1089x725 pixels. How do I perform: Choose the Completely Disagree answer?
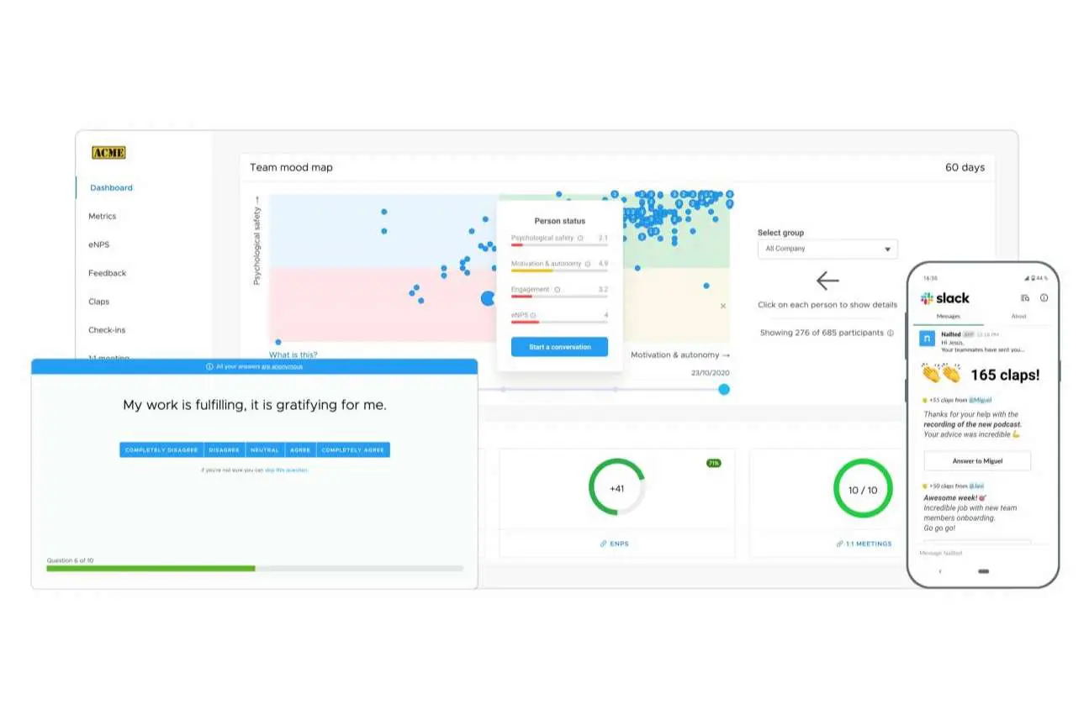pyautogui.click(x=161, y=450)
